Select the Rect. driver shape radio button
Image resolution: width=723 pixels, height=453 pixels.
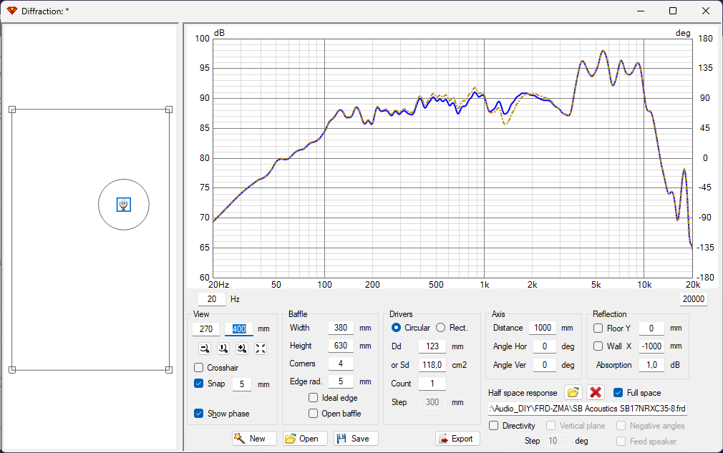point(441,328)
